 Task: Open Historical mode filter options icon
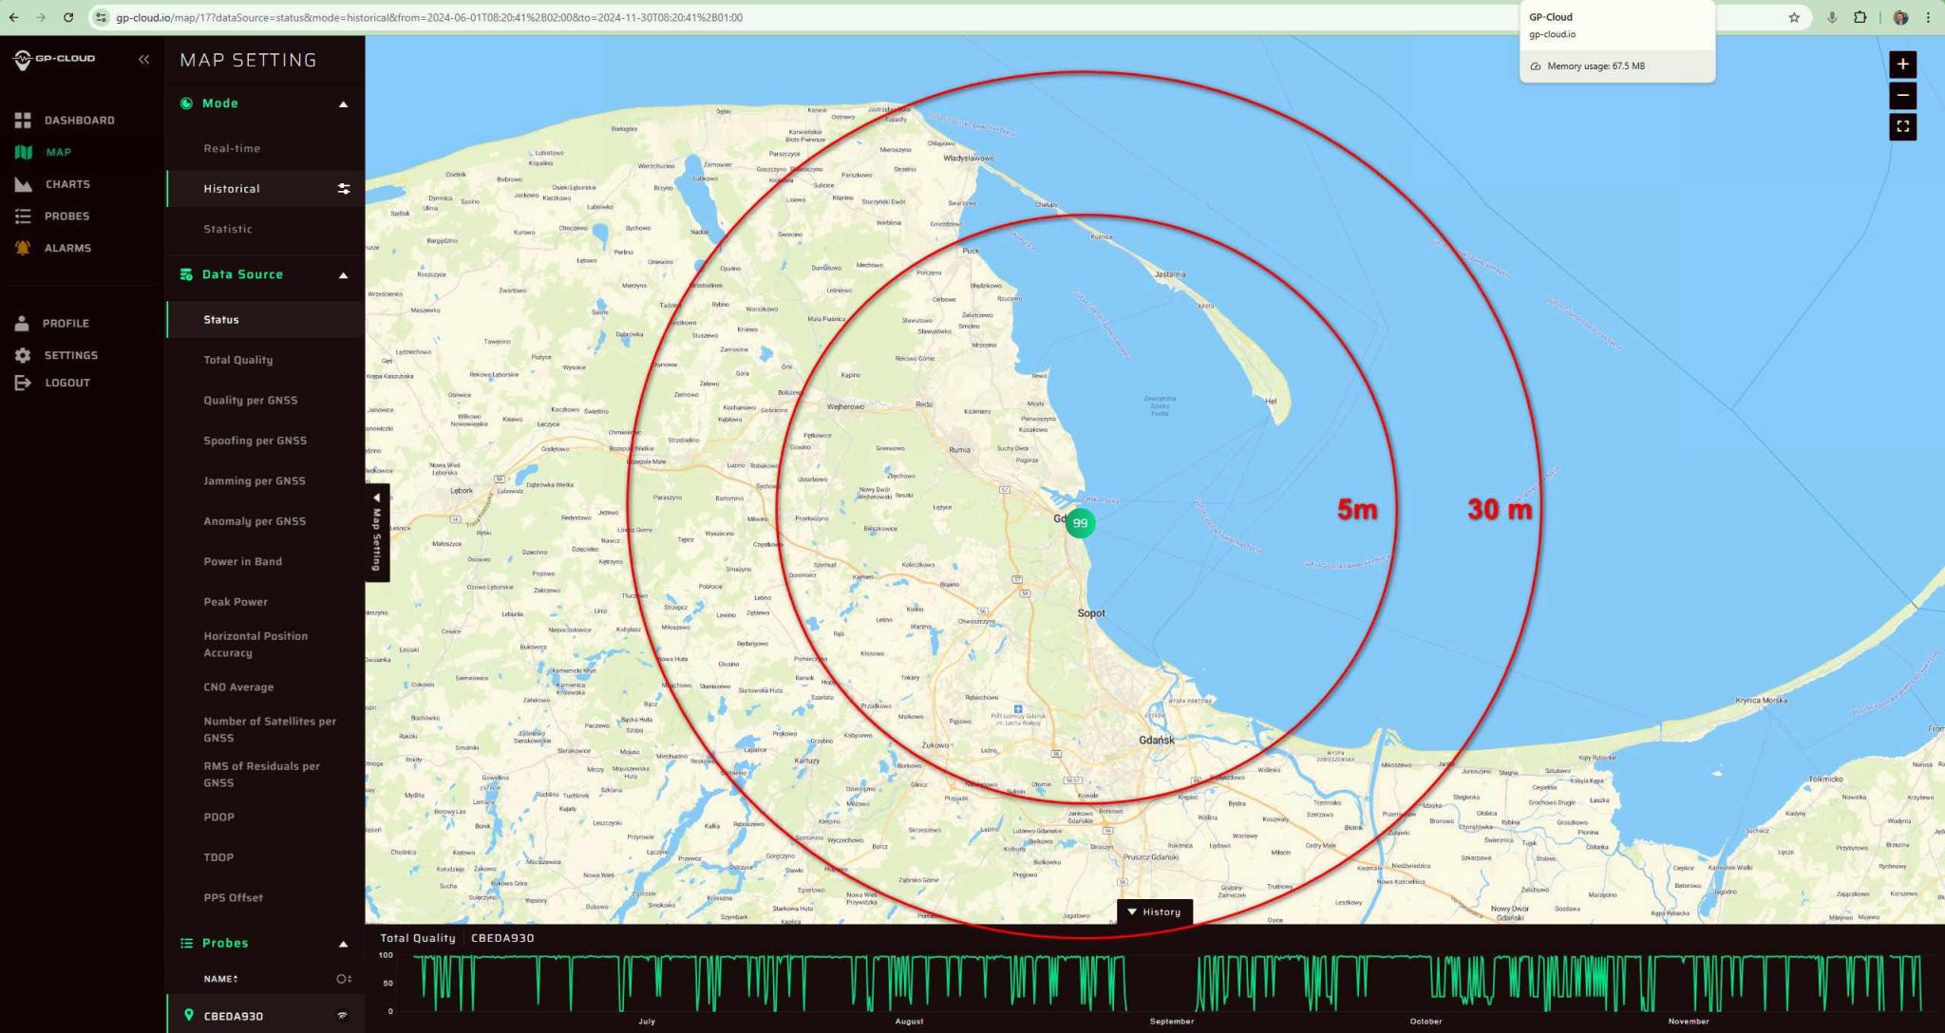344,188
